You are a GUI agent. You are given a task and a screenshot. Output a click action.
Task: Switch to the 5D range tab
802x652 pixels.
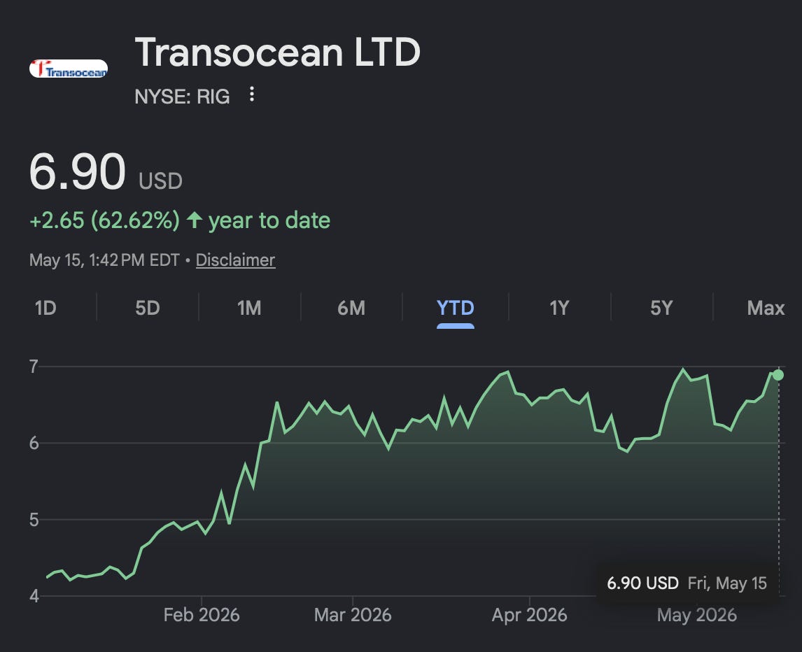click(147, 308)
